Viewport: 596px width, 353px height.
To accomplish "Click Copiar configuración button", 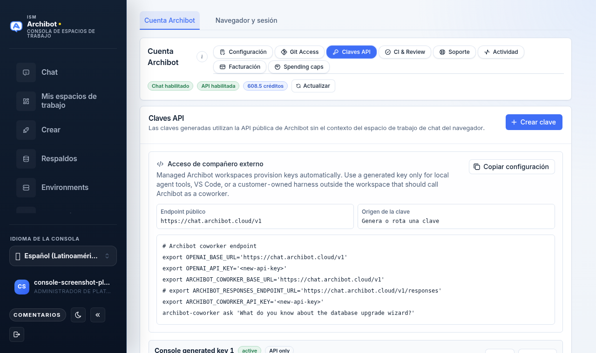I will click(512, 167).
